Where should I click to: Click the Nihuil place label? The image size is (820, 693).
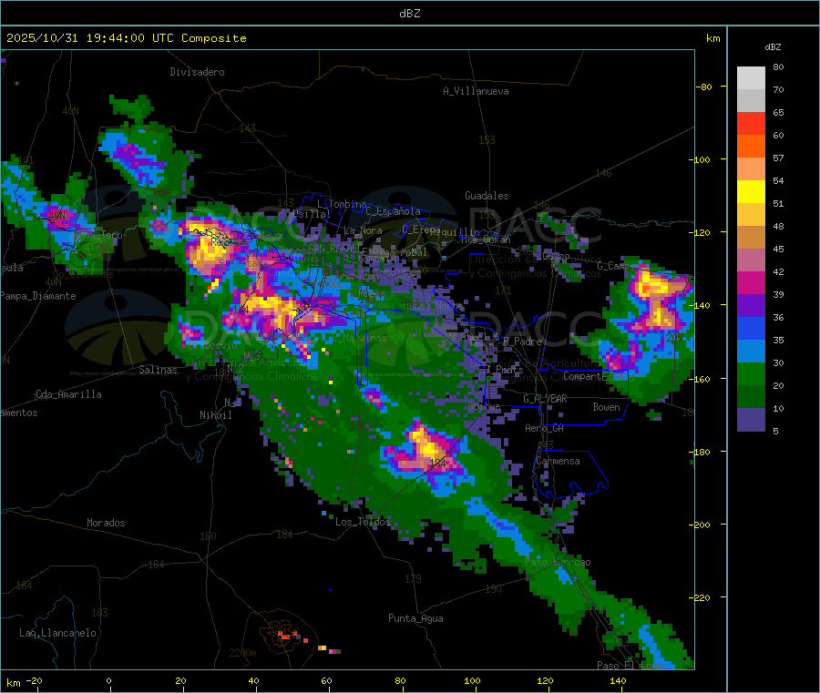click(215, 415)
